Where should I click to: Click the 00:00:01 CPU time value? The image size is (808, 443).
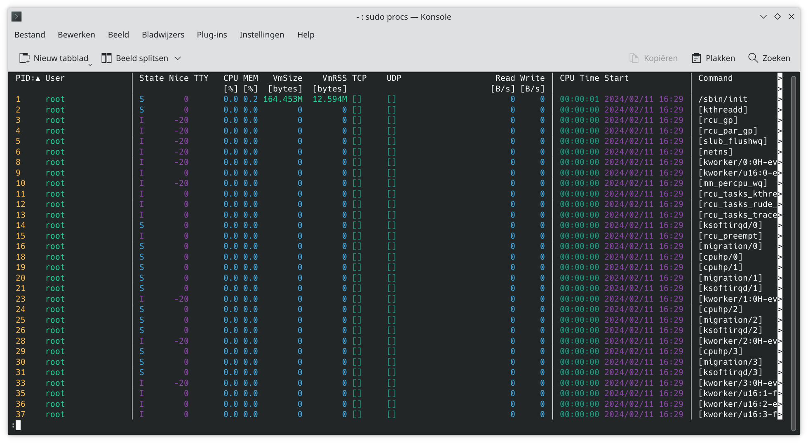tap(579, 99)
